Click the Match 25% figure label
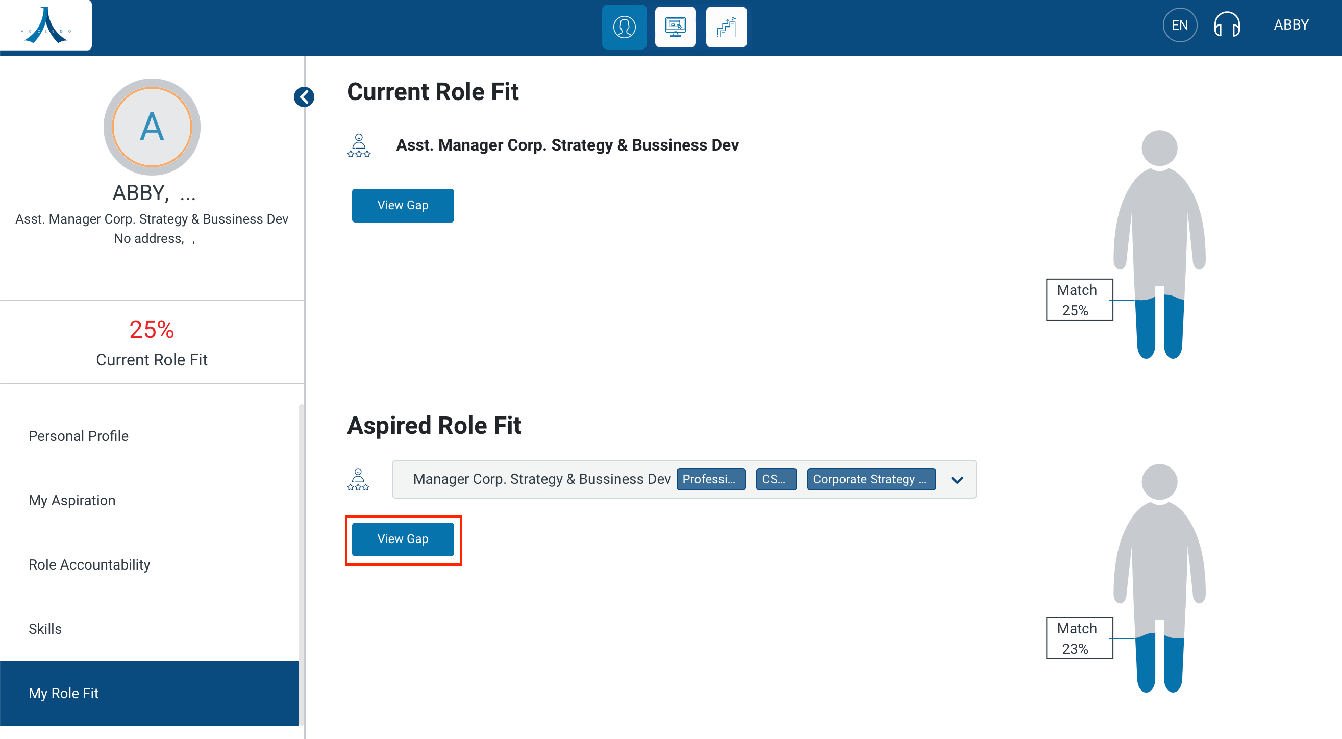This screenshot has width=1342, height=739. click(x=1079, y=300)
